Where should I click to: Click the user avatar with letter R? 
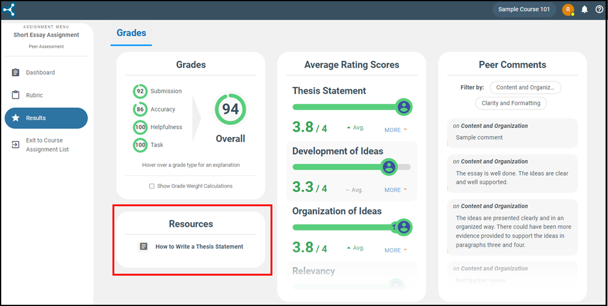point(568,9)
